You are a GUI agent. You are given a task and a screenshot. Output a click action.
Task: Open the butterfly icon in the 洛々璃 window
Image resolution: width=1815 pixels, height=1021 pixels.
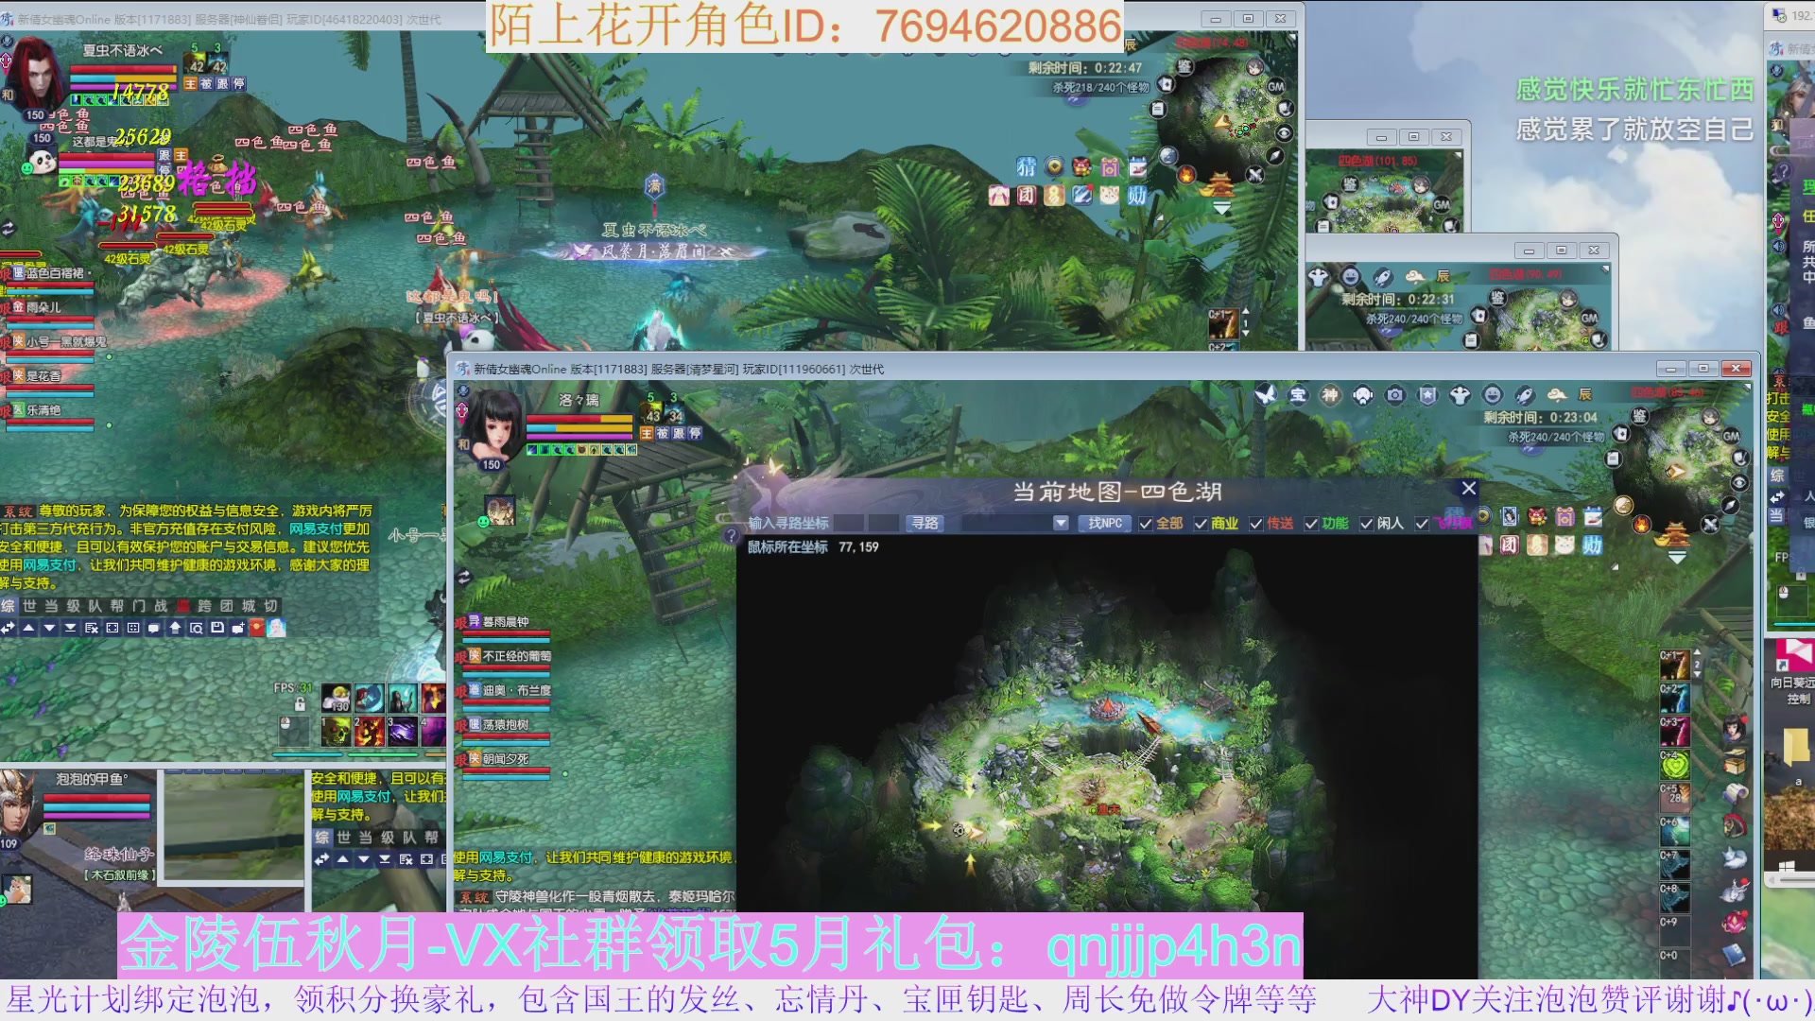click(x=1266, y=395)
